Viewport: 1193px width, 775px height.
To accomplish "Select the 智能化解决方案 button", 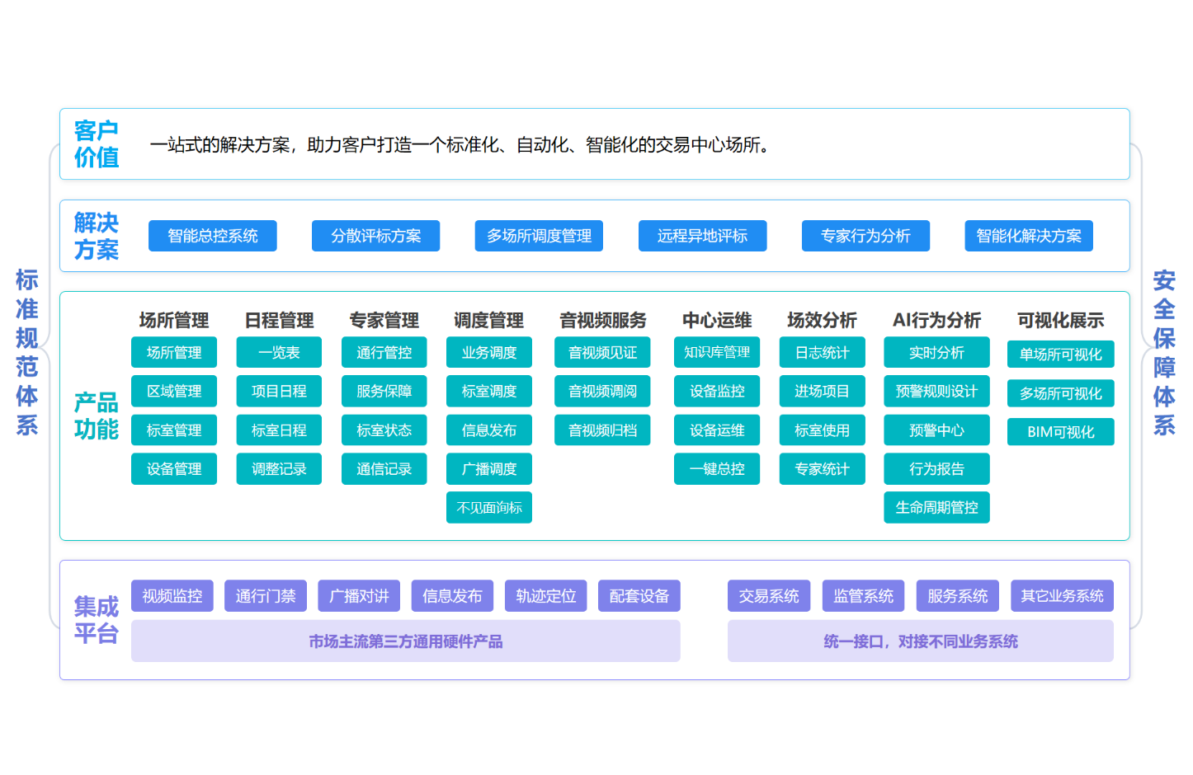I will click(x=1029, y=236).
